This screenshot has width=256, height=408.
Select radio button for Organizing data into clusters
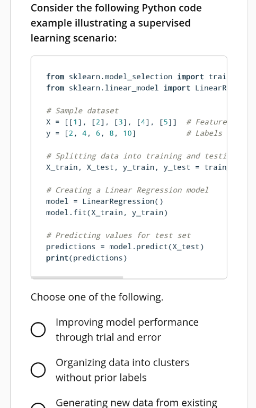38,370
